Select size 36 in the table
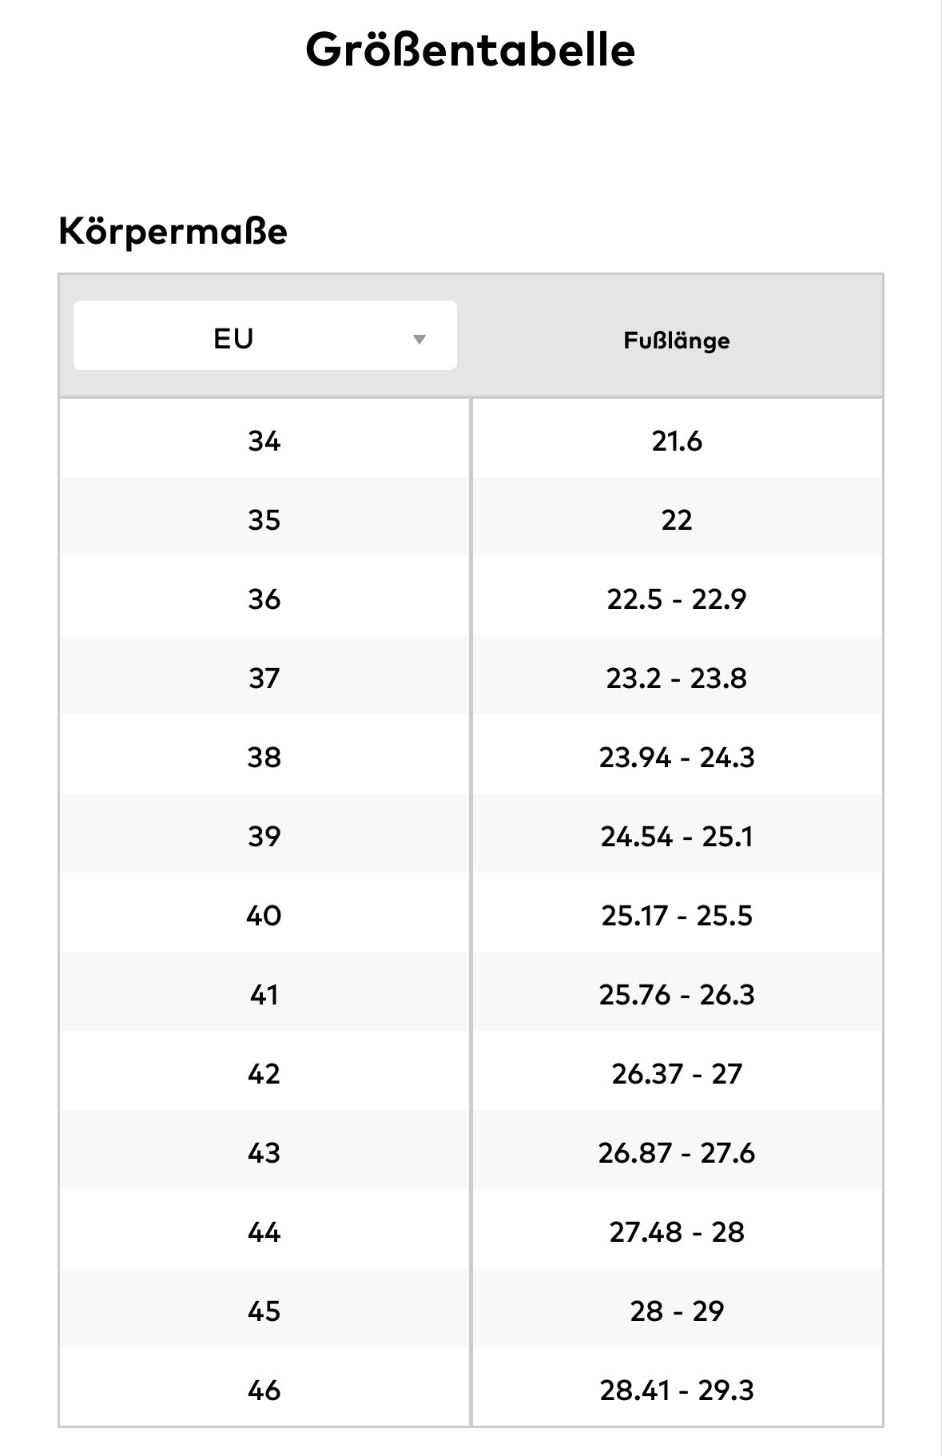The image size is (942, 1456). [264, 599]
